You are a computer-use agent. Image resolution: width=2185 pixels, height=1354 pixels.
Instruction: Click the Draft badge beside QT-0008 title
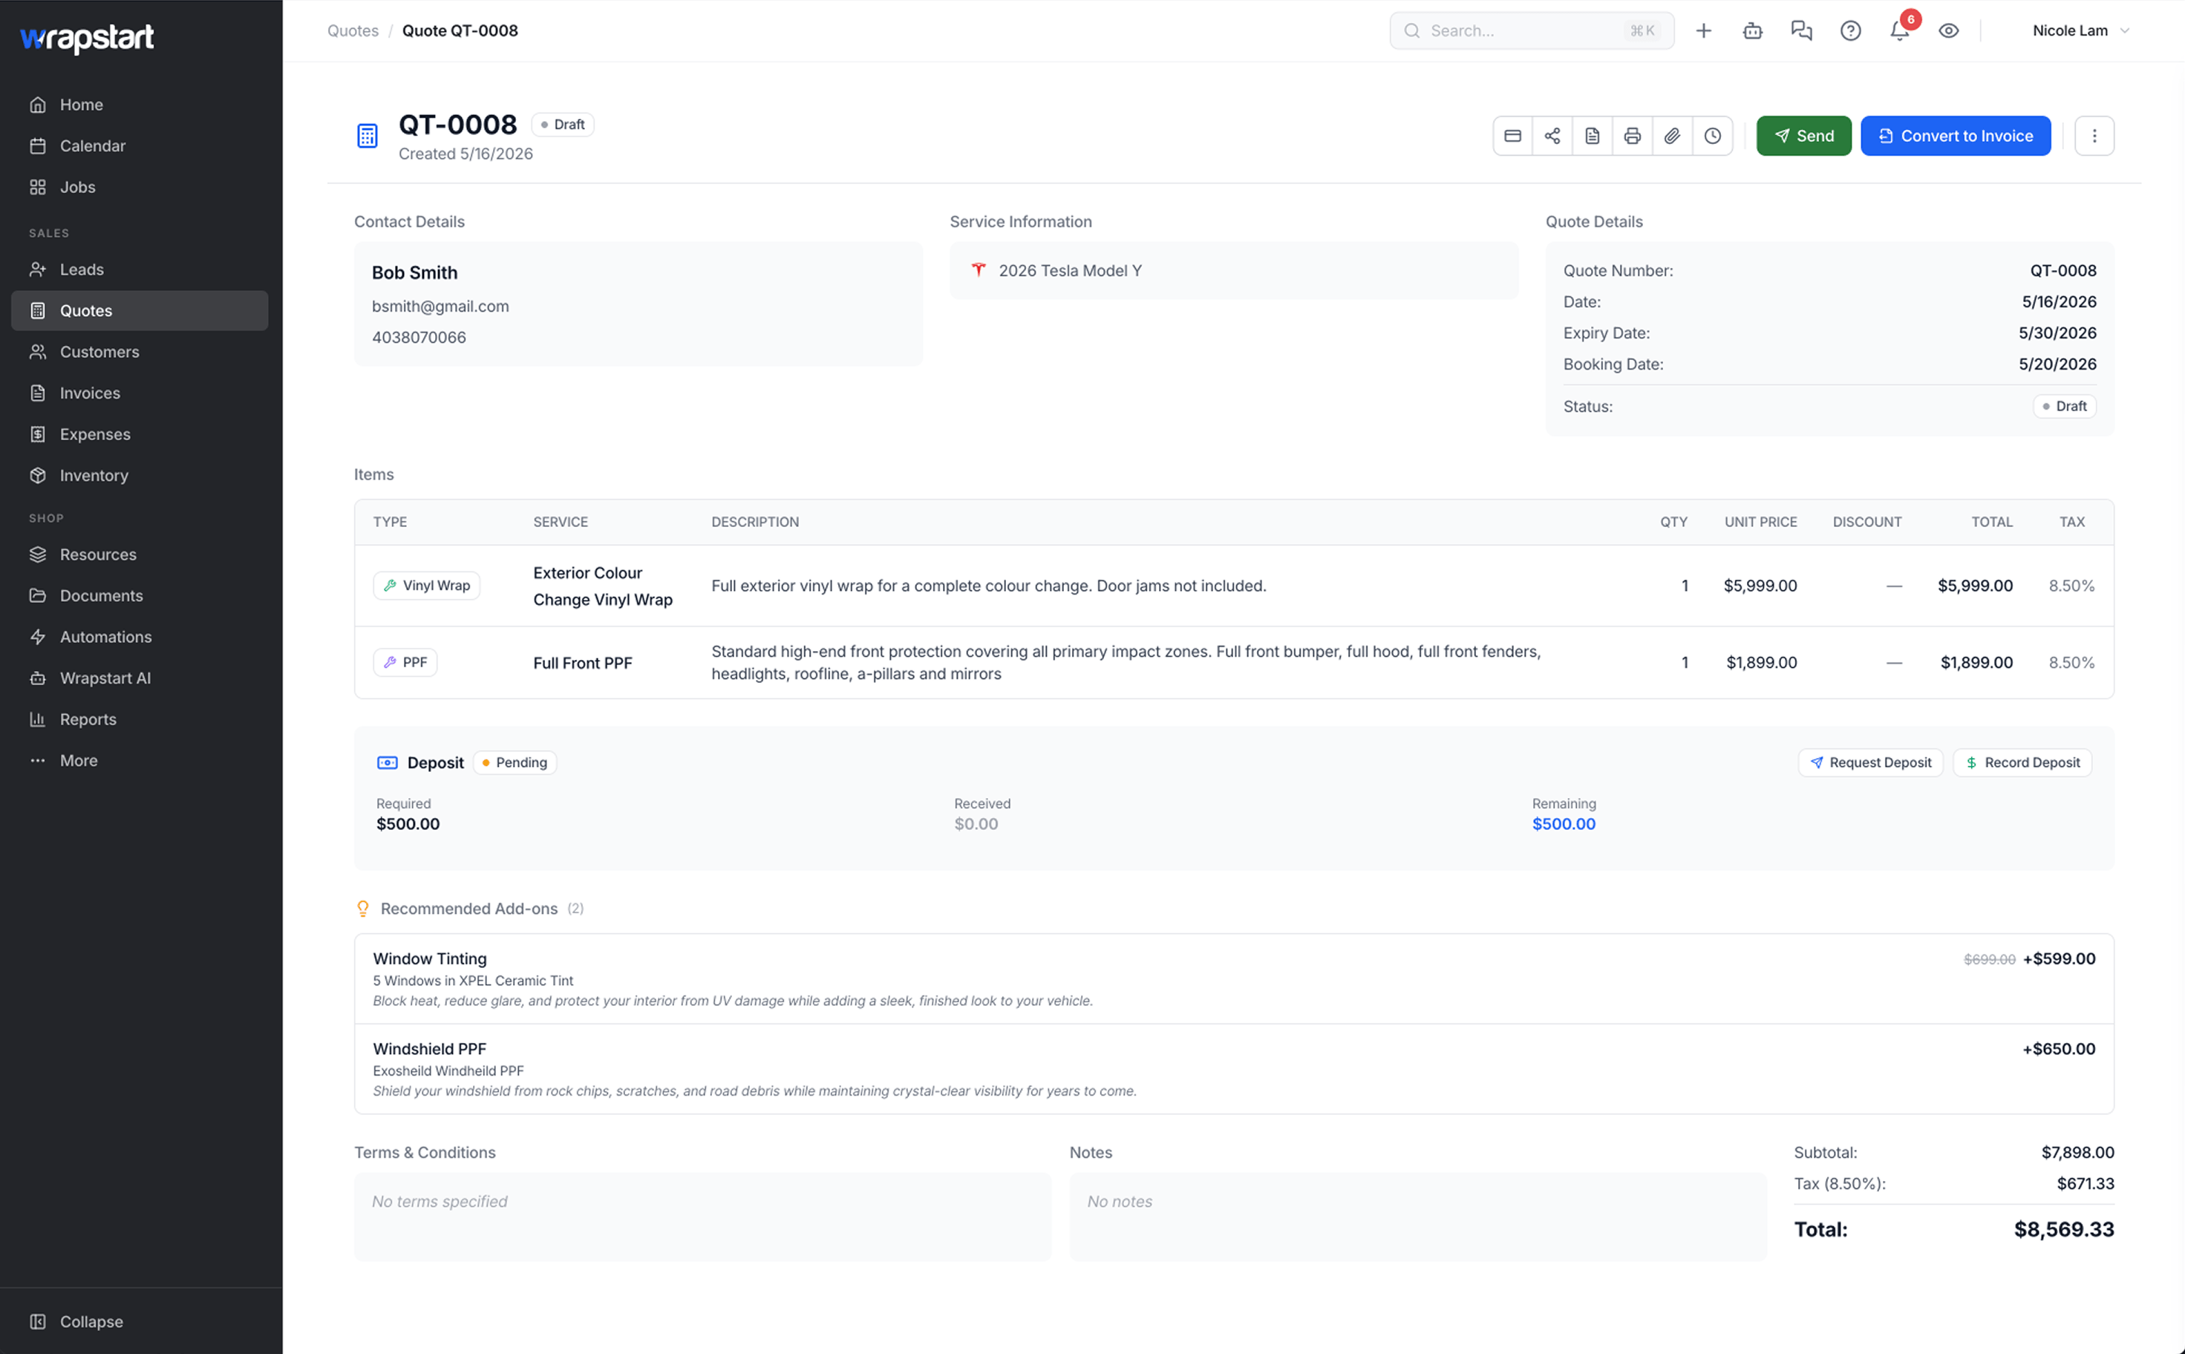[x=562, y=125]
